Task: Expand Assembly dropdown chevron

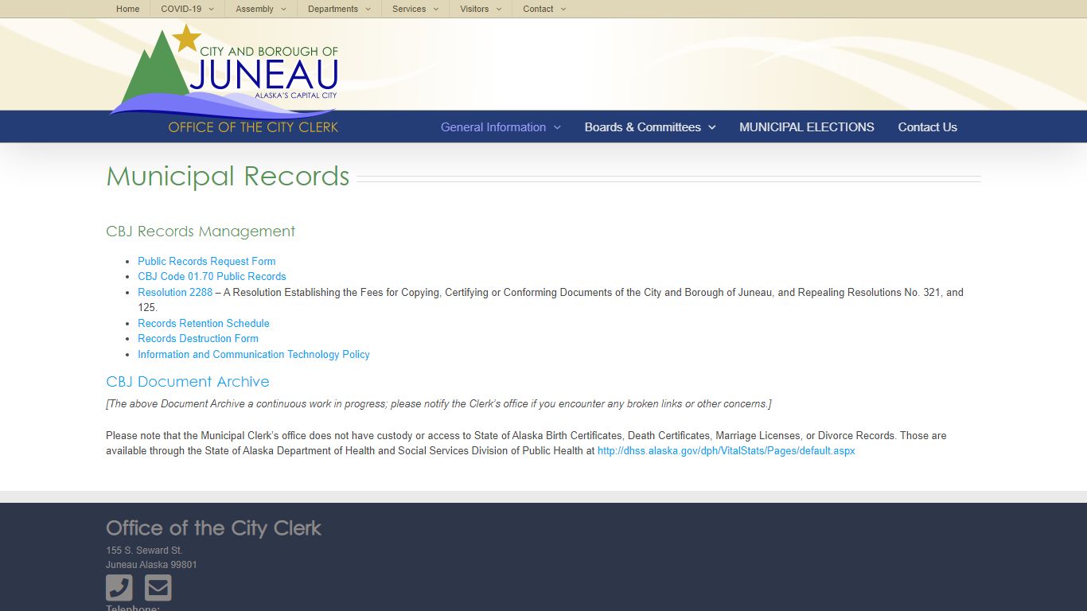Action: click(283, 10)
